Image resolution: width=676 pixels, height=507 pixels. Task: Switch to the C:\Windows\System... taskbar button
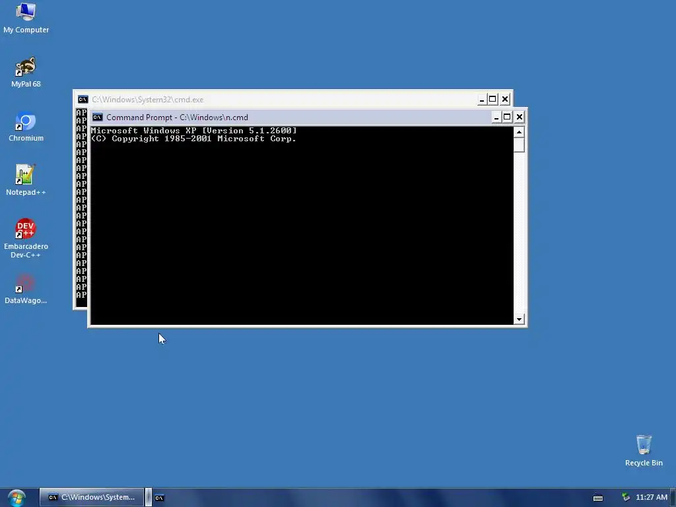91,497
